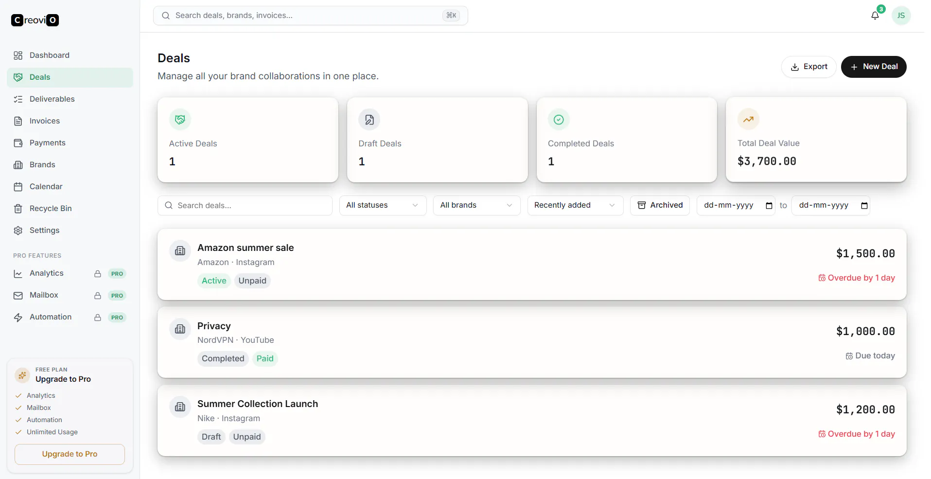Image resolution: width=931 pixels, height=479 pixels.
Task: Click the start date dd-mm-yyyy field
Action: (x=736, y=205)
